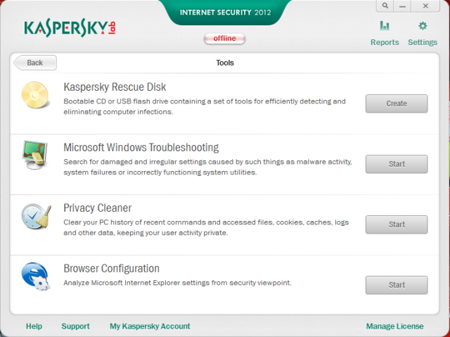Viewport: 450px width, 337px height.
Task: Click the Browser Configuration Internet Explorer icon
Action: 36,276
